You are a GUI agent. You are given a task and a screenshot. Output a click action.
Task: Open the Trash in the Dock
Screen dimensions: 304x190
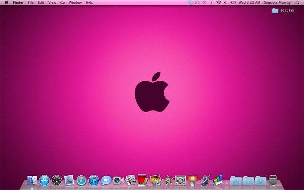point(273,180)
